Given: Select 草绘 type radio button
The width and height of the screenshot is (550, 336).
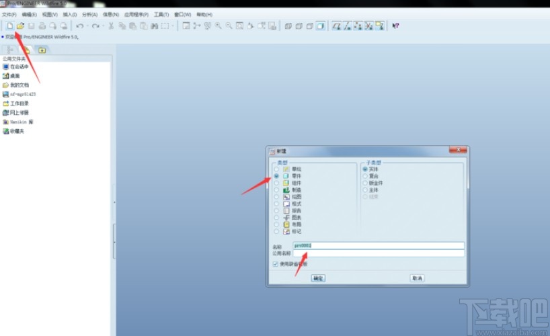Looking at the screenshot, I should click(276, 169).
